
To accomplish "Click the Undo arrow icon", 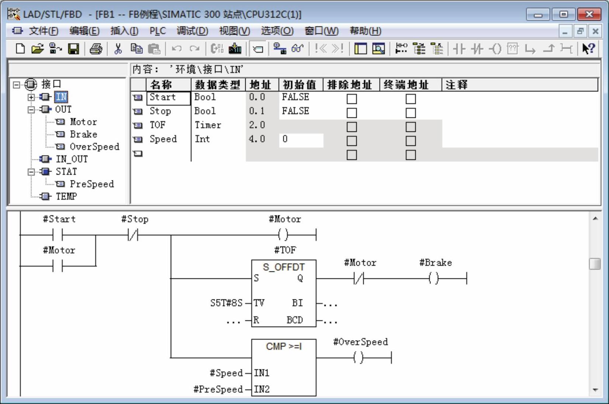I will (177, 49).
